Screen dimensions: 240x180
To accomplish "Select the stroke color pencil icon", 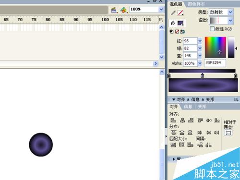I will (173, 12).
